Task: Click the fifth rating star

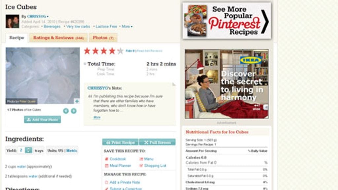Action: (x=120, y=51)
